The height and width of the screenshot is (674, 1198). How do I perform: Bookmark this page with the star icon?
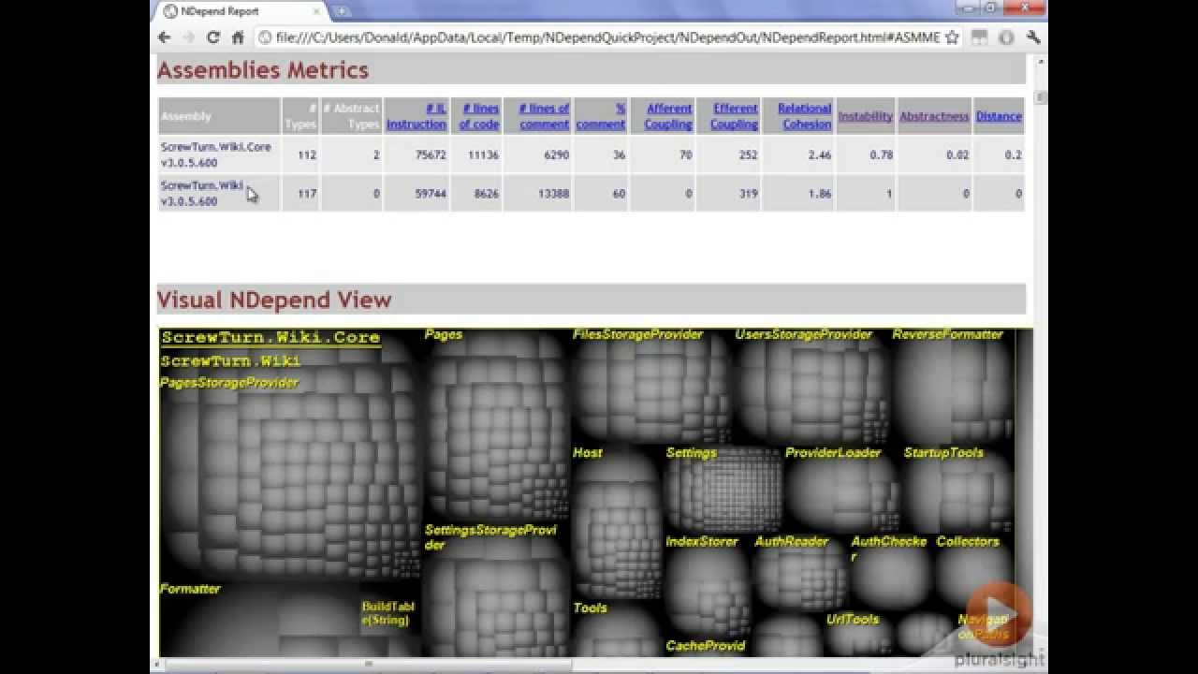(952, 37)
